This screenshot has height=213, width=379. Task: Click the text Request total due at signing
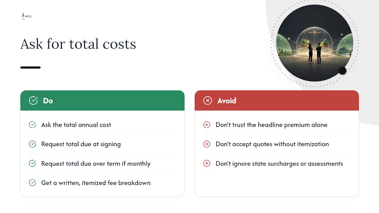[81, 144]
